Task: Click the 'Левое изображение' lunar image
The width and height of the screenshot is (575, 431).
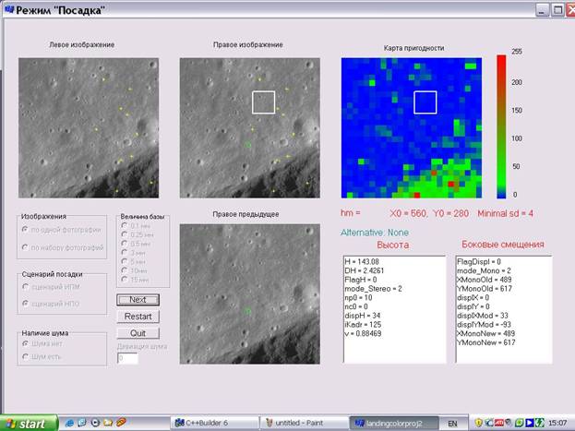Action: (x=87, y=127)
